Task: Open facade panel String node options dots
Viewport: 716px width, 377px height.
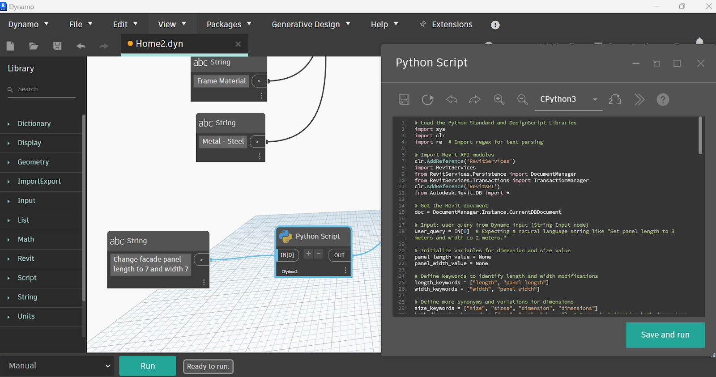Action: [204, 282]
